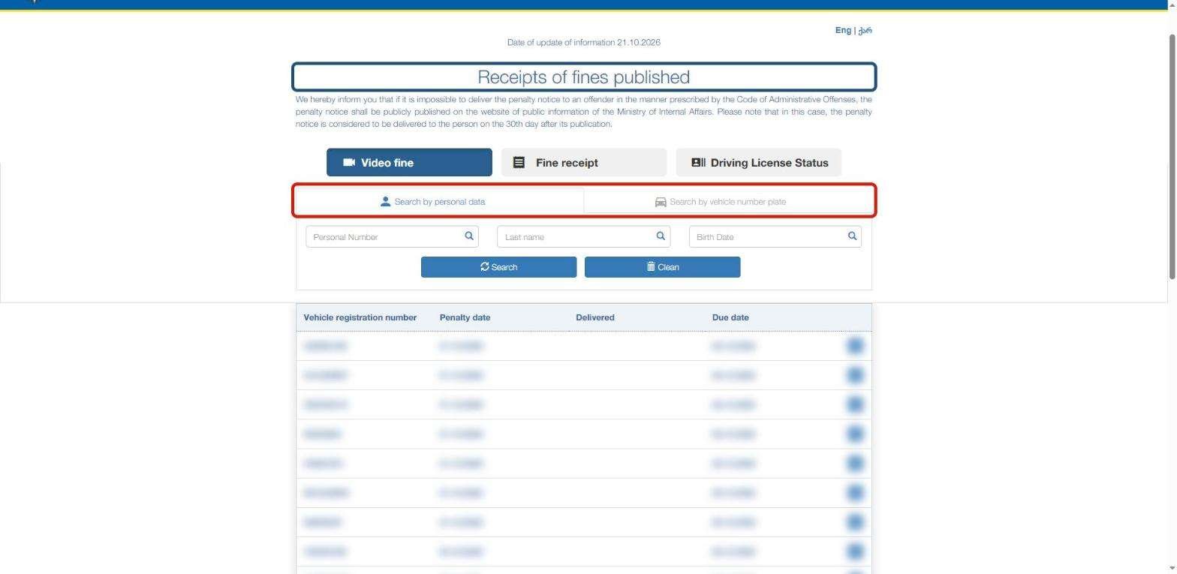Select Search by personal data tab
This screenshot has height=574, width=1177.
tap(440, 201)
